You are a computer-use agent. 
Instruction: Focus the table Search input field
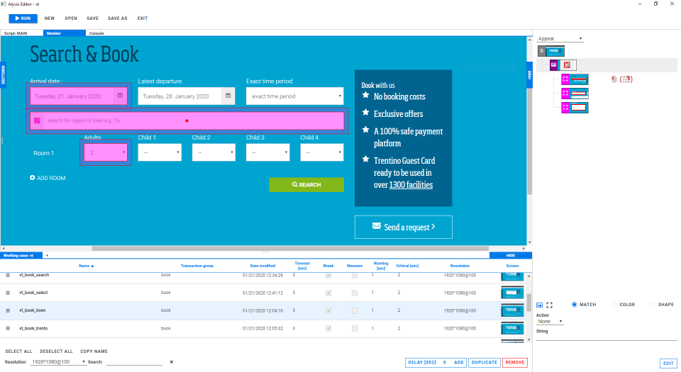134,362
